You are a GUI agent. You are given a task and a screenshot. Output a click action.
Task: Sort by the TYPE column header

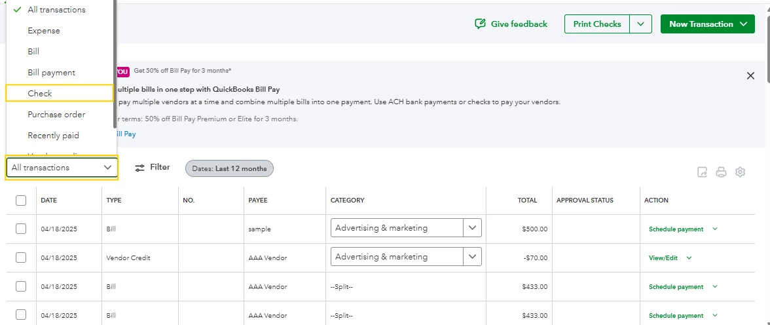[x=114, y=201]
